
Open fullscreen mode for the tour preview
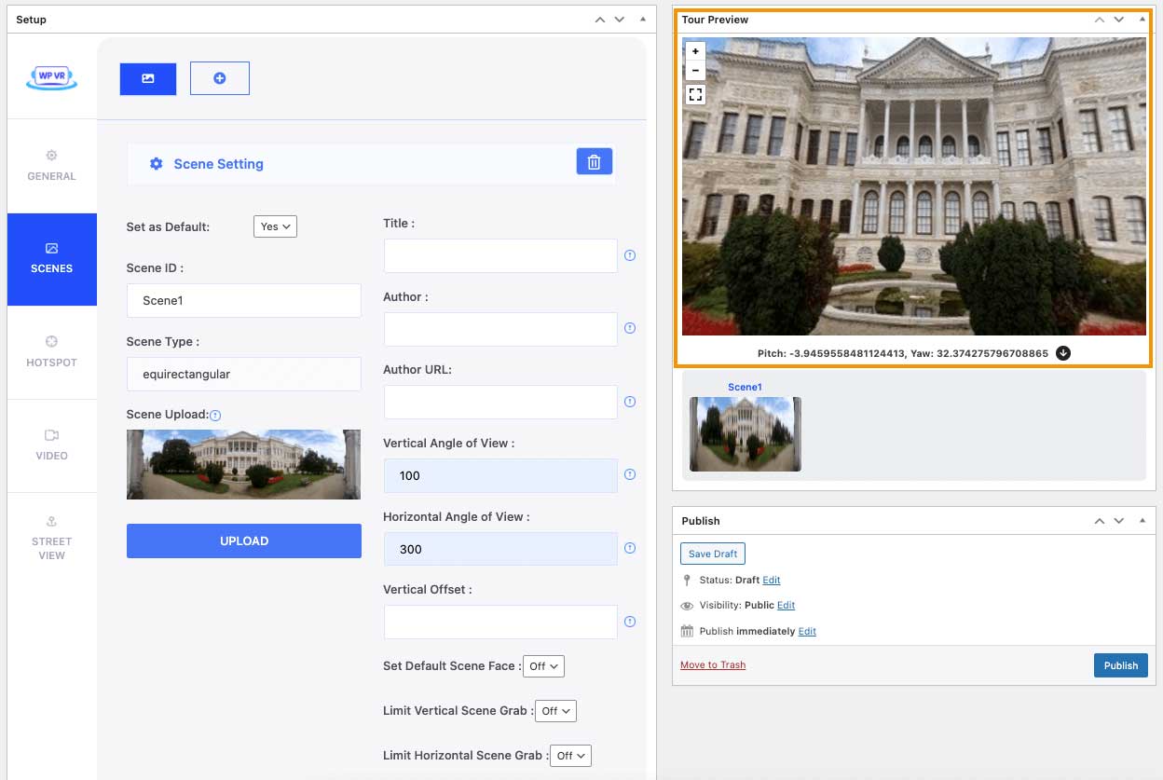(x=694, y=94)
